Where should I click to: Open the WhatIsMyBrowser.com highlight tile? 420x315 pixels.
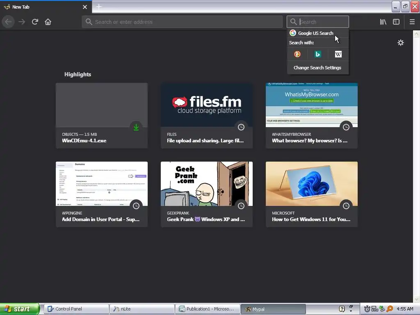click(312, 115)
